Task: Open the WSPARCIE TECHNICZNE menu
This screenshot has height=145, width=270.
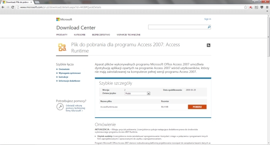Action: pyautogui.click(x=128, y=35)
